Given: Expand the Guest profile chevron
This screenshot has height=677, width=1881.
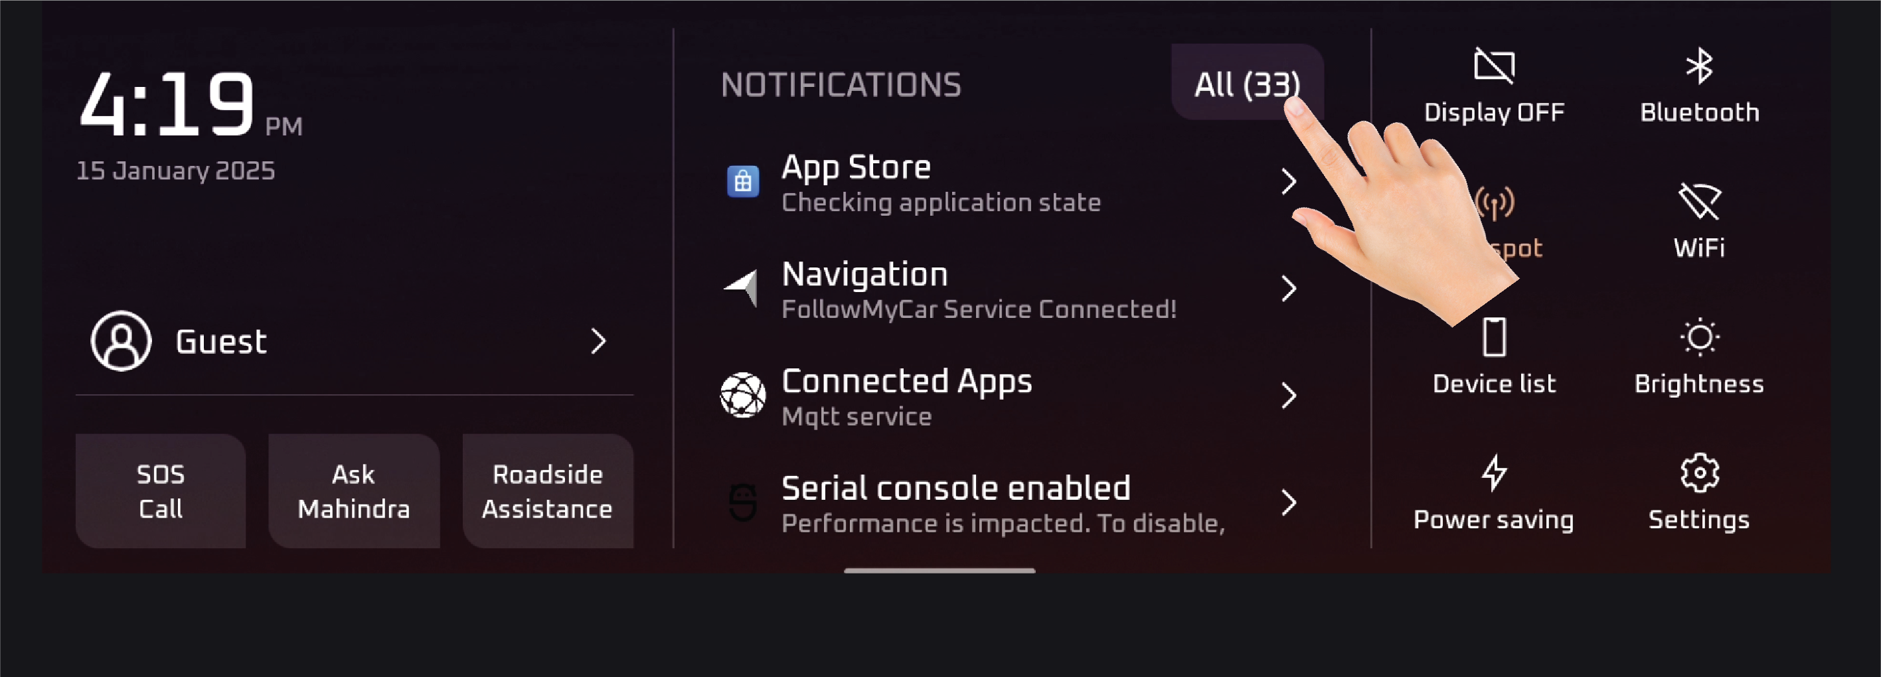Looking at the screenshot, I should tap(599, 341).
